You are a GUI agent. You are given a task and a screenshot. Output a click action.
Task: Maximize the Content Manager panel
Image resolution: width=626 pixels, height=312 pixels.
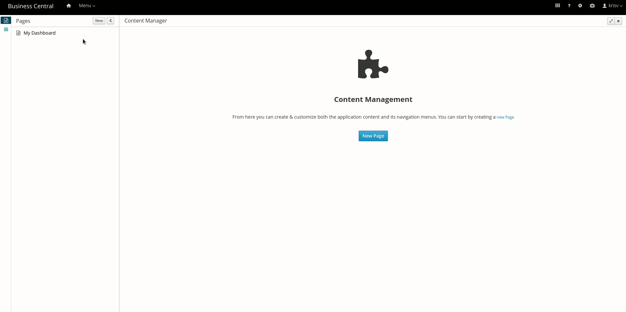611,21
